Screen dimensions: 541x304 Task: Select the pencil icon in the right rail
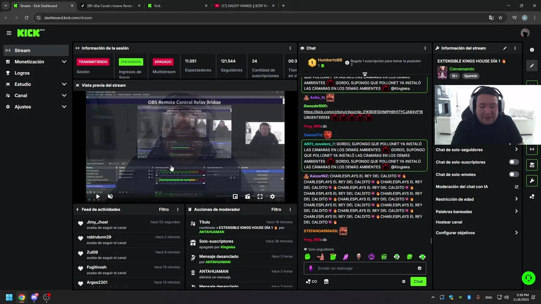532,65
